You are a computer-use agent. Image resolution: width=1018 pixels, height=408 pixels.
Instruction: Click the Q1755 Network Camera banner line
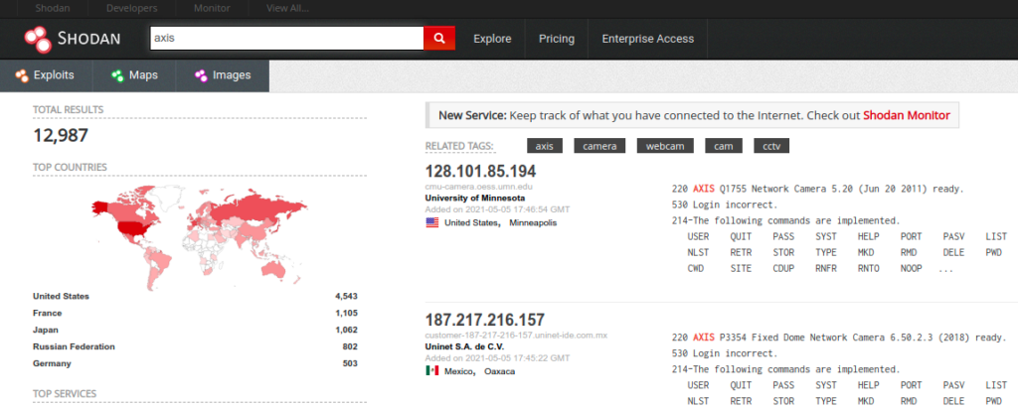coord(817,189)
